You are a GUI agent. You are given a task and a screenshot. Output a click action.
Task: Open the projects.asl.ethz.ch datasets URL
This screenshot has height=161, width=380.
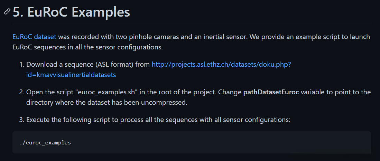(221, 64)
